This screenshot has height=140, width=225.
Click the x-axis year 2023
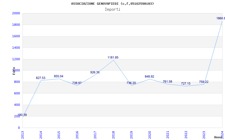pyautogui.click(x=204, y=135)
